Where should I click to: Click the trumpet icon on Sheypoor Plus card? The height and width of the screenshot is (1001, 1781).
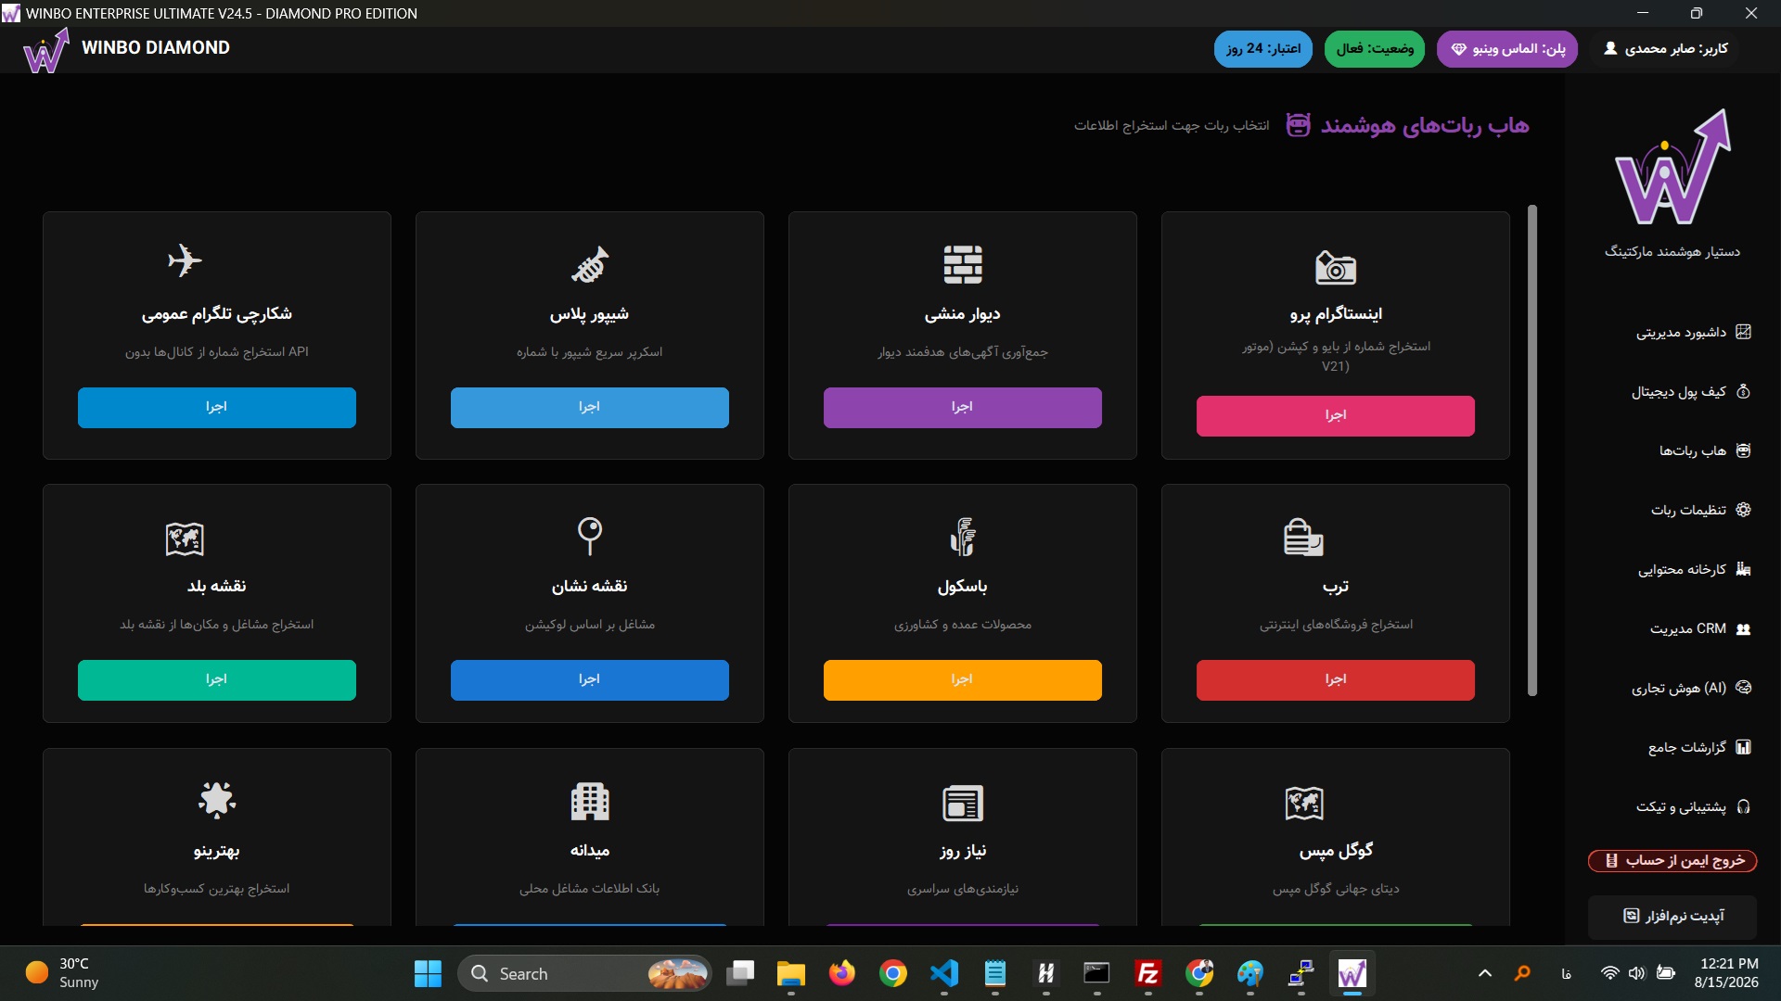coord(590,264)
